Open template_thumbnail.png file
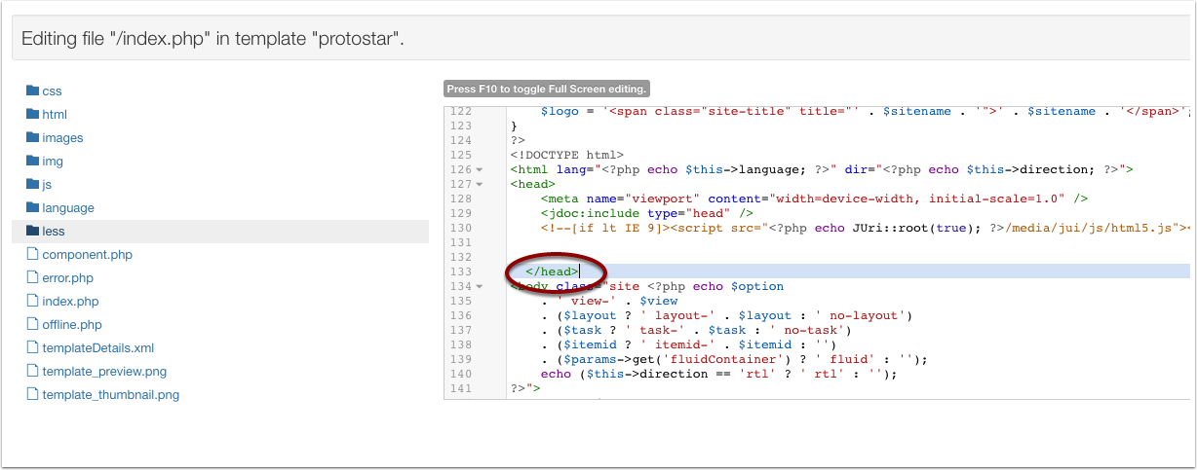This screenshot has height=470, width=1197. [x=111, y=395]
